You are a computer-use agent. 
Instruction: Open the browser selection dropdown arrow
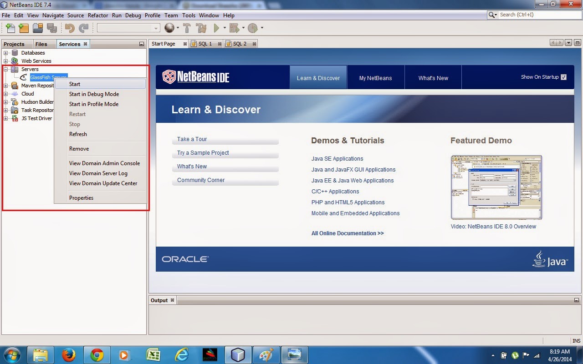pyautogui.click(x=178, y=28)
